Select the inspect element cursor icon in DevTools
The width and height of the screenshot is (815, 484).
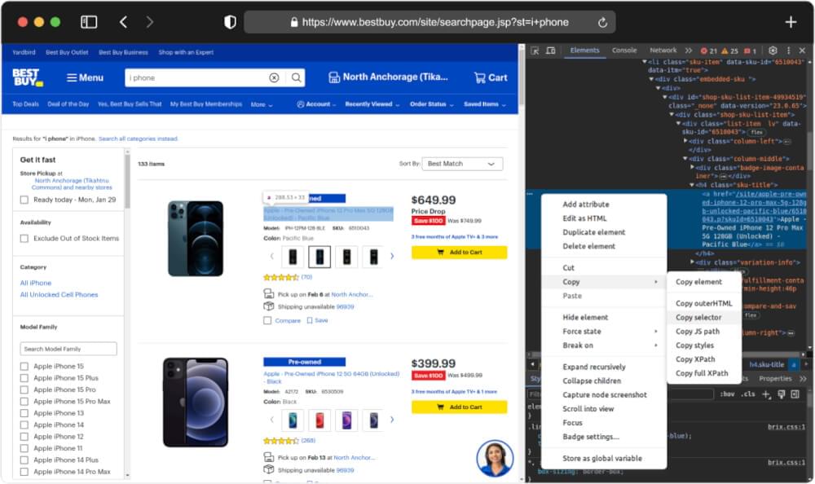(x=535, y=51)
